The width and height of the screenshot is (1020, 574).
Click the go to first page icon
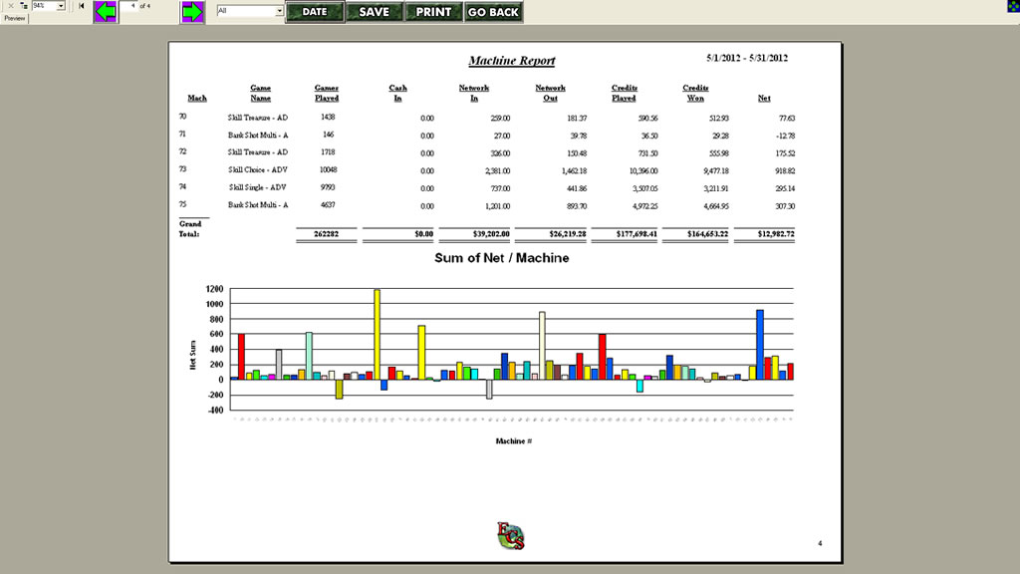(x=82, y=6)
